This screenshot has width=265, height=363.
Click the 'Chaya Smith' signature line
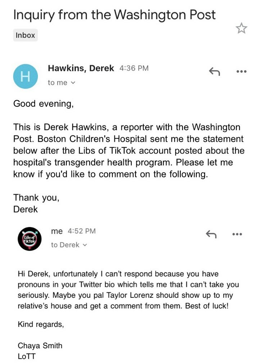coord(40,346)
